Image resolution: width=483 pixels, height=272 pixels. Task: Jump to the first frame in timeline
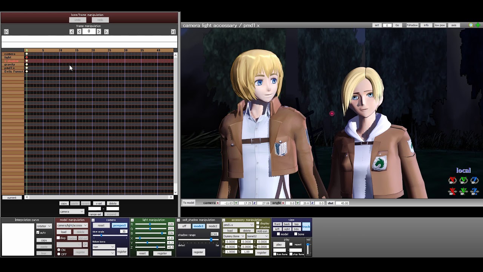[6, 32]
